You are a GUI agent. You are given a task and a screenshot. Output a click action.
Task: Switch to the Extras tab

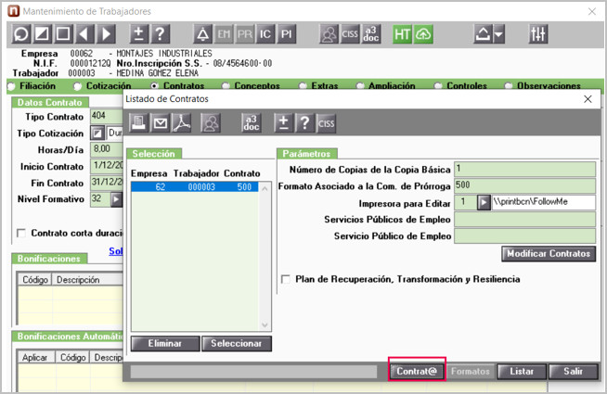(x=303, y=86)
